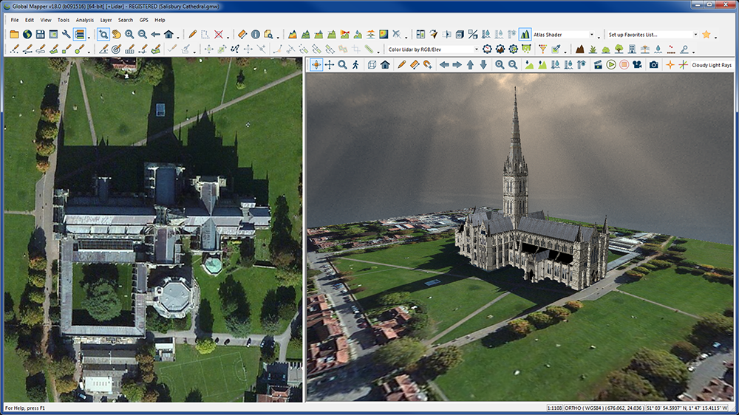Select the 3D viewer digitizer pencil tool

point(401,64)
